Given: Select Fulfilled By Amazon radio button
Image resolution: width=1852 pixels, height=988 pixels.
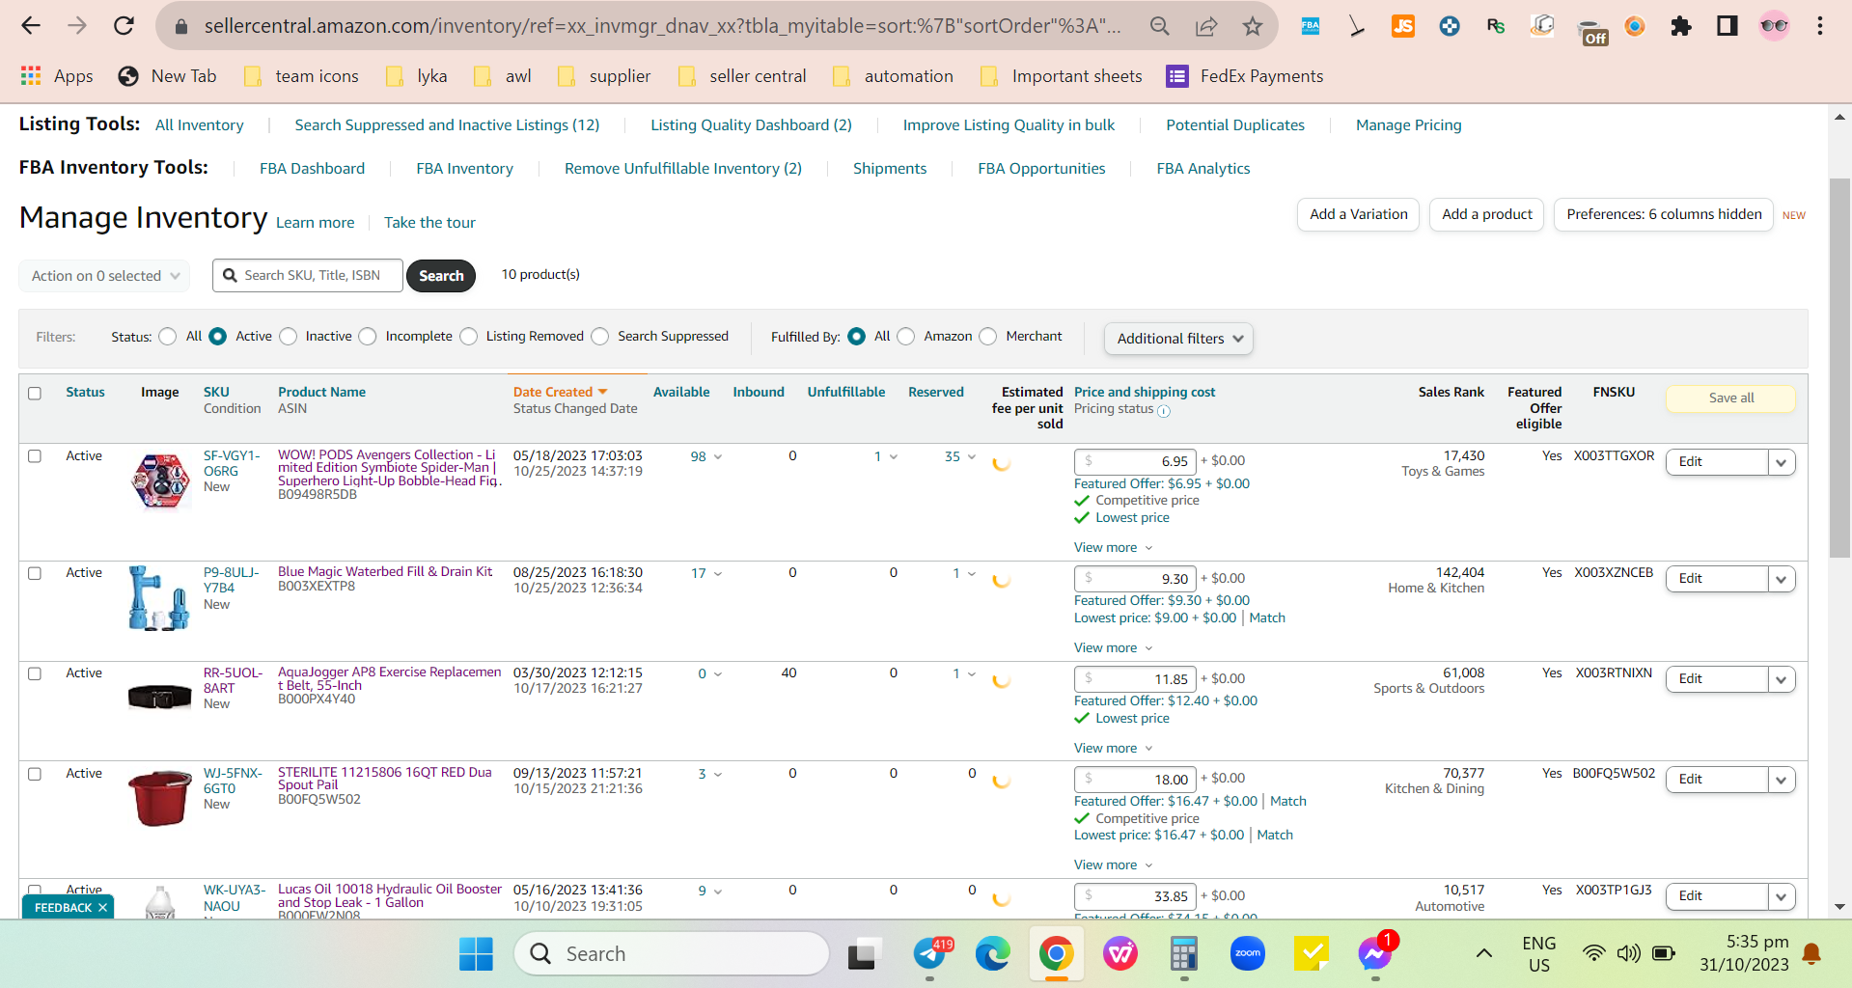Looking at the screenshot, I should click(905, 337).
